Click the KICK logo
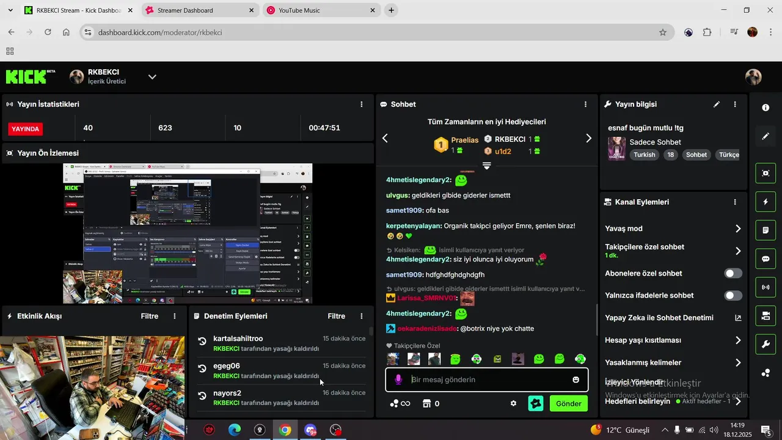The image size is (782, 440). click(x=30, y=76)
